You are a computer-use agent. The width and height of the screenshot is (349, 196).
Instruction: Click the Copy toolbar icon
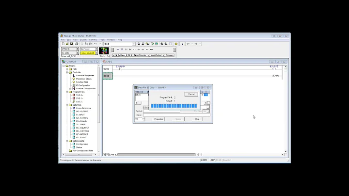[x=86, y=44]
